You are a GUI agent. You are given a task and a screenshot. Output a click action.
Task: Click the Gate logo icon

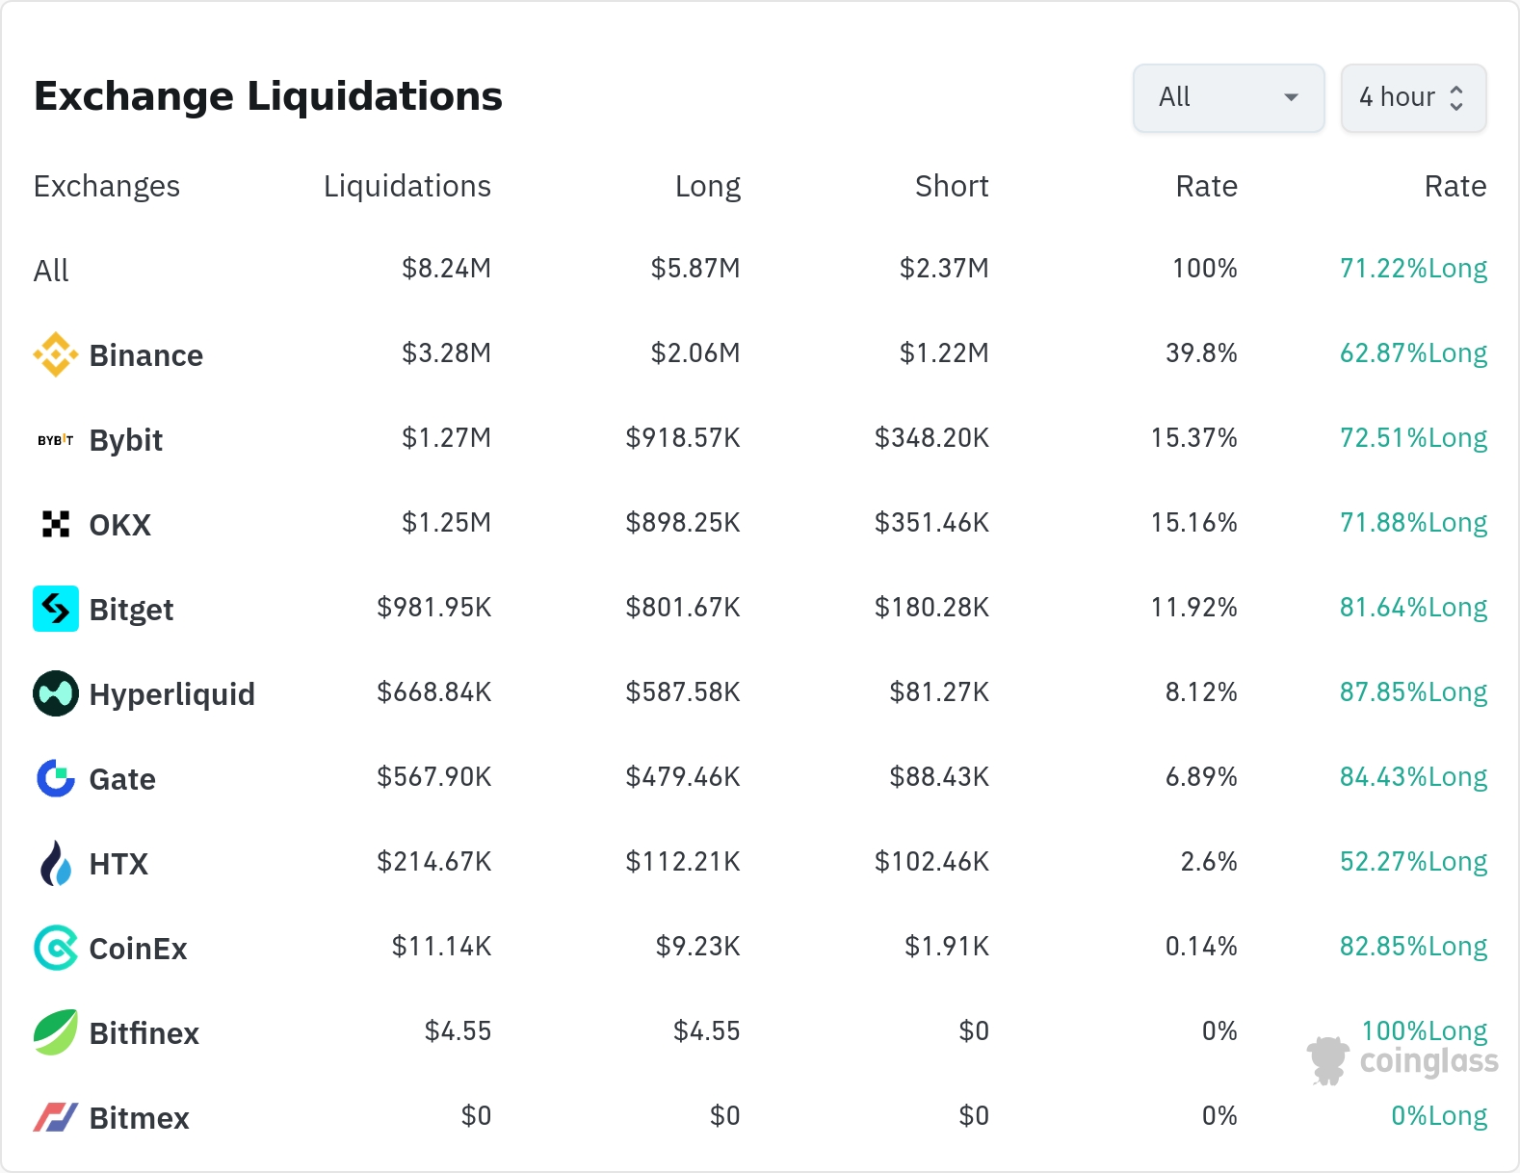click(56, 778)
